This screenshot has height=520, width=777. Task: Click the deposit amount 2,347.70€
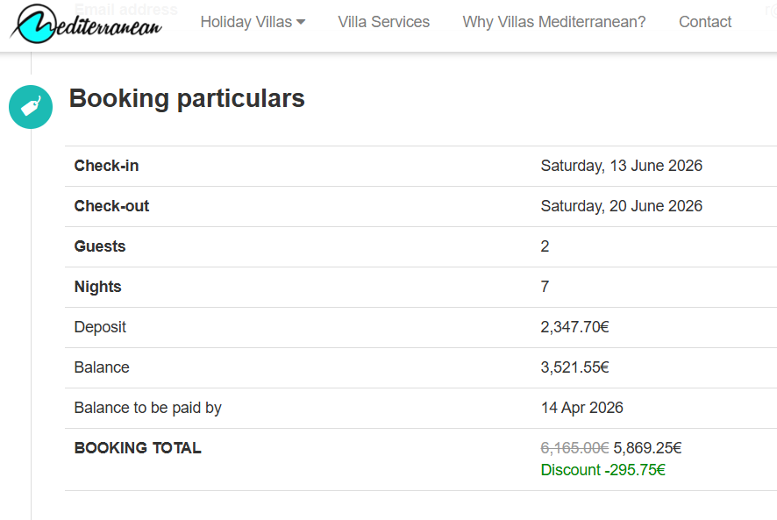pos(574,327)
